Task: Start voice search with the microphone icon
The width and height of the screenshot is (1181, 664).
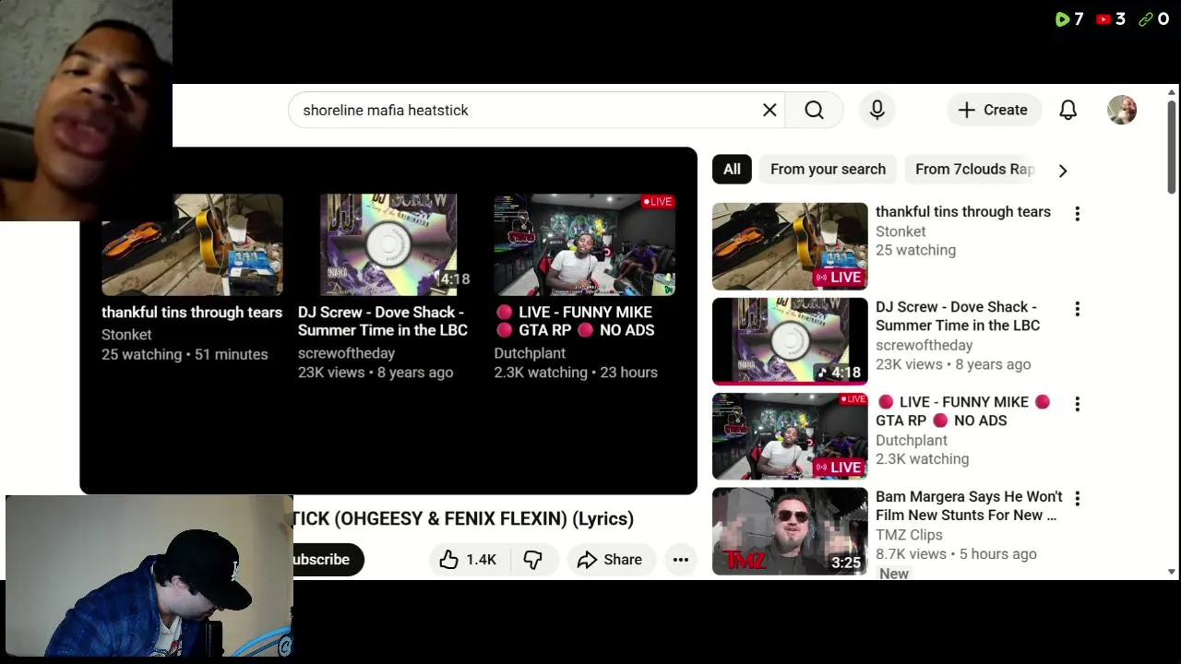Action: pos(877,110)
